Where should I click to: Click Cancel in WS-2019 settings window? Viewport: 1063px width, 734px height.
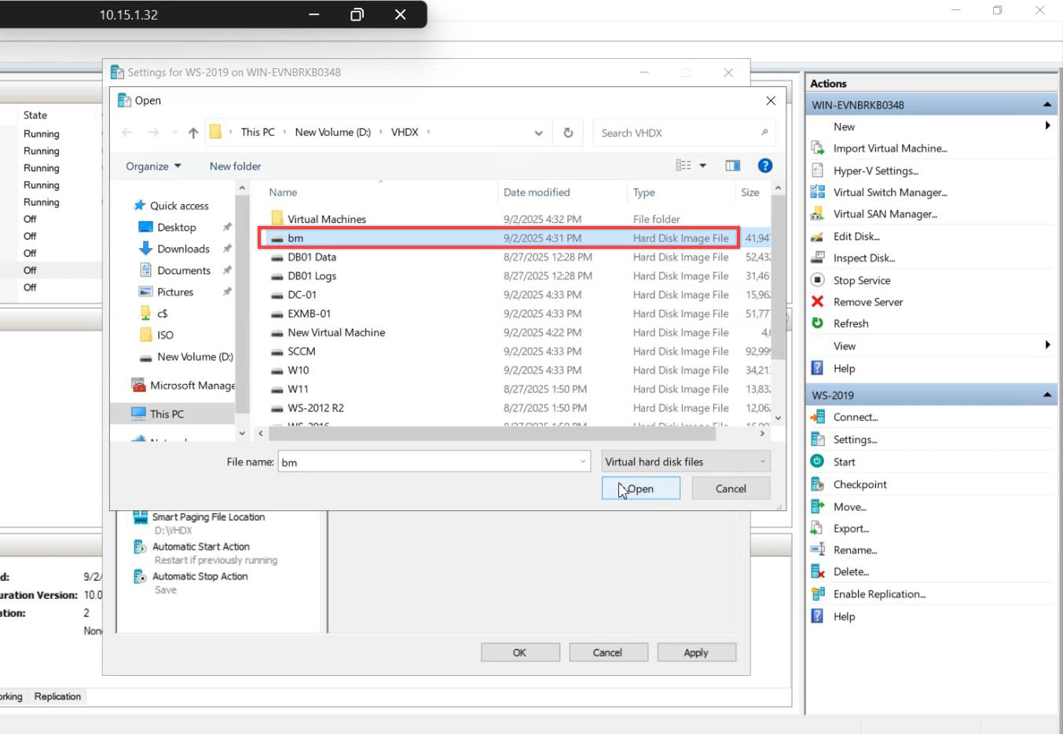608,652
